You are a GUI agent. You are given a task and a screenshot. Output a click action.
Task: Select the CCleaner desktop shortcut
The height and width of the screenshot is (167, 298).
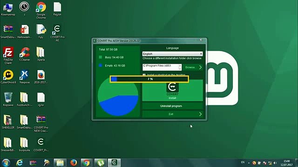coord(25,54)
